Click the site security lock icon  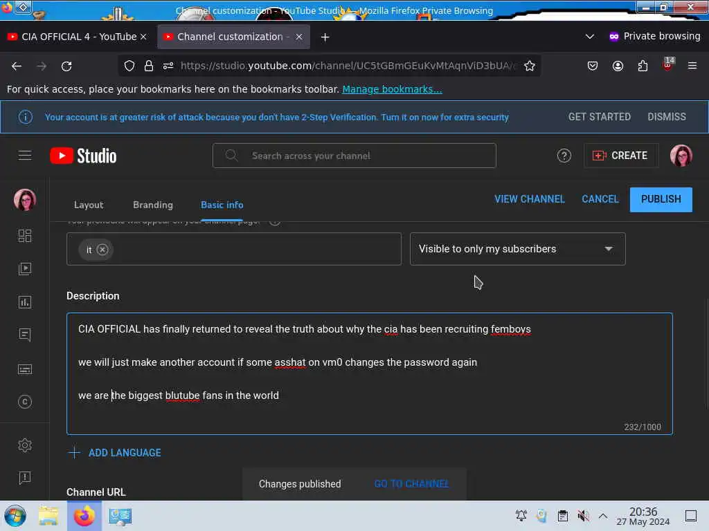click(149, 66)
